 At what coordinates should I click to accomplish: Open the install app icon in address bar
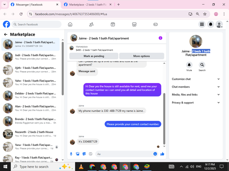190,14
